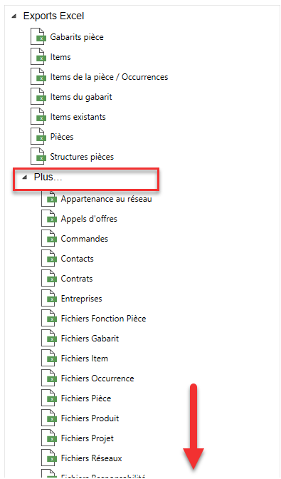This screenshot has width=281, height=479.
Task: Select Excel icon for Items du gabarit
Action: point(38,97)
